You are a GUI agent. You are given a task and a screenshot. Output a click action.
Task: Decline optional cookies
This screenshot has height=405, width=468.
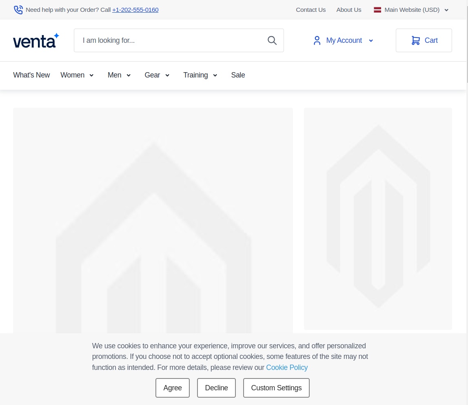click(x=216, y=388)
